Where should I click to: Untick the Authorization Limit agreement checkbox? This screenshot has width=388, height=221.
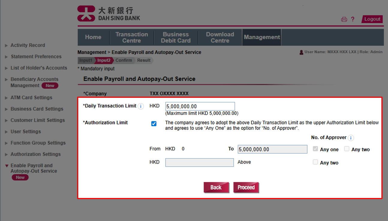point(154,124)
